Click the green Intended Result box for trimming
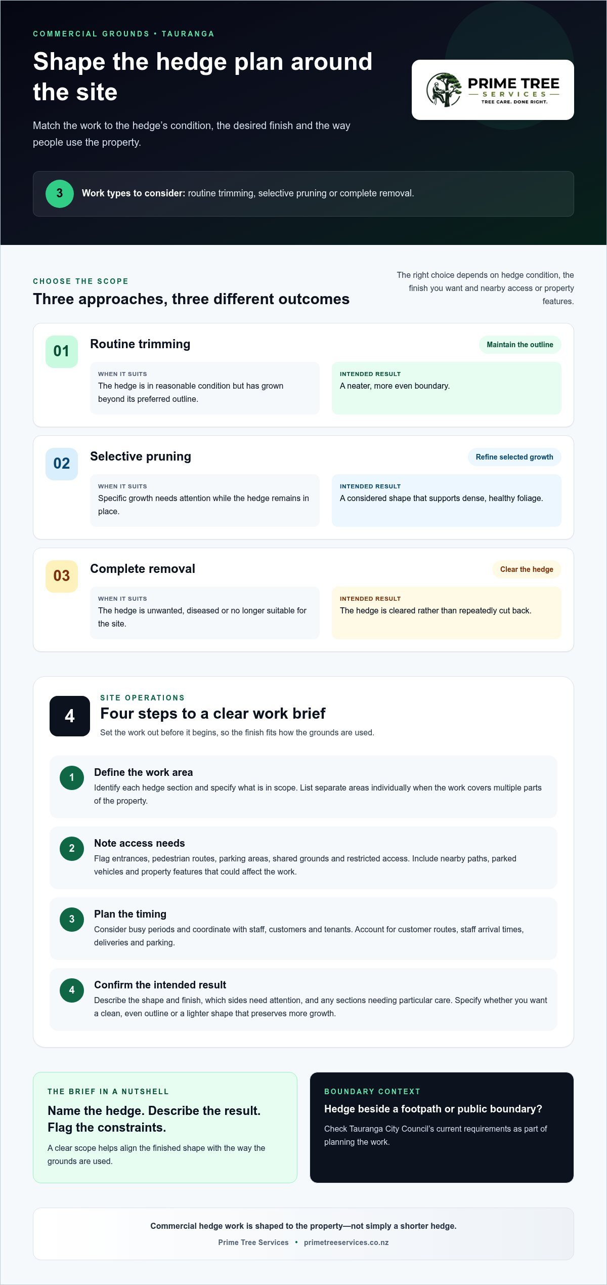This screenshot has width=607, height=1285. click(447, 388)
